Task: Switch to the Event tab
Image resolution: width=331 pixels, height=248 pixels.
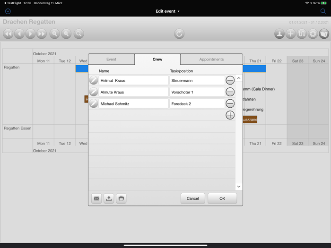Action: 111,59
